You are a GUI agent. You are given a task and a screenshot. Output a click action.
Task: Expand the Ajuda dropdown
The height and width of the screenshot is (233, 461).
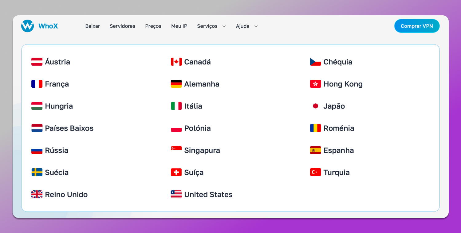click(246, 26)
